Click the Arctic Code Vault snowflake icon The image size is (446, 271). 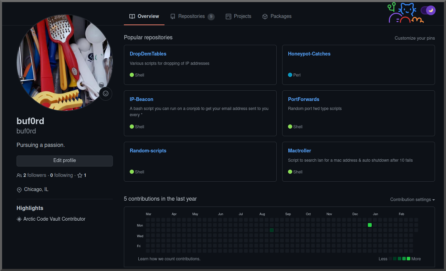[19, 219]
